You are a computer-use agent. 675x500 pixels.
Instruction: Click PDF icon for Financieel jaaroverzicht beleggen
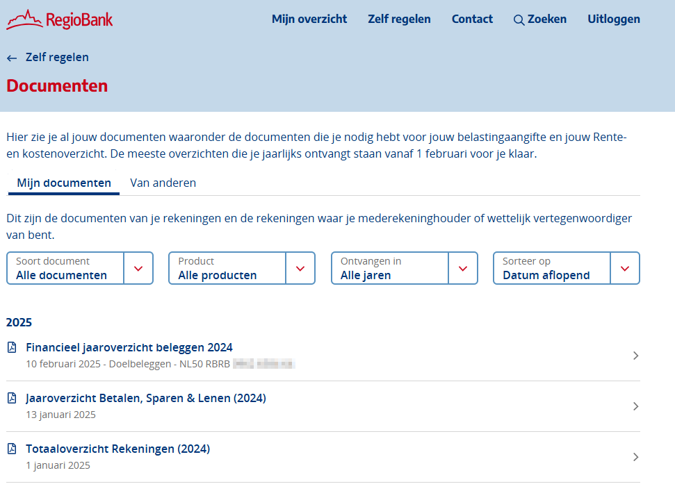pyautogui.click(x=12, y=347)
